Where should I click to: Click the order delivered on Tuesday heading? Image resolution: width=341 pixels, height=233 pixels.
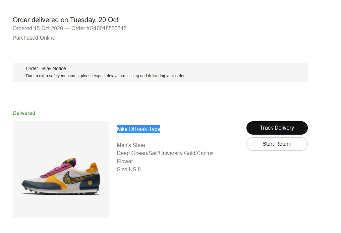(65, 20)
